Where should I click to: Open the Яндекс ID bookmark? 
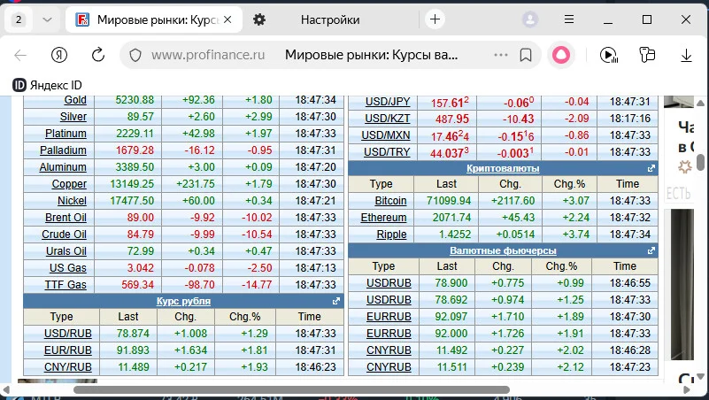click(x=48, y=85)
